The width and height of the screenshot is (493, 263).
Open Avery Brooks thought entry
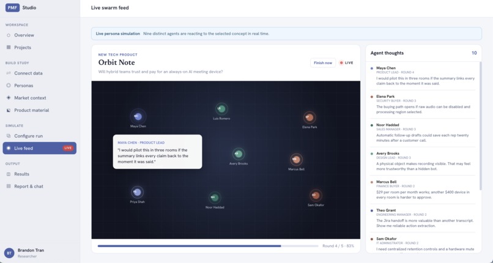click(423, 161)
